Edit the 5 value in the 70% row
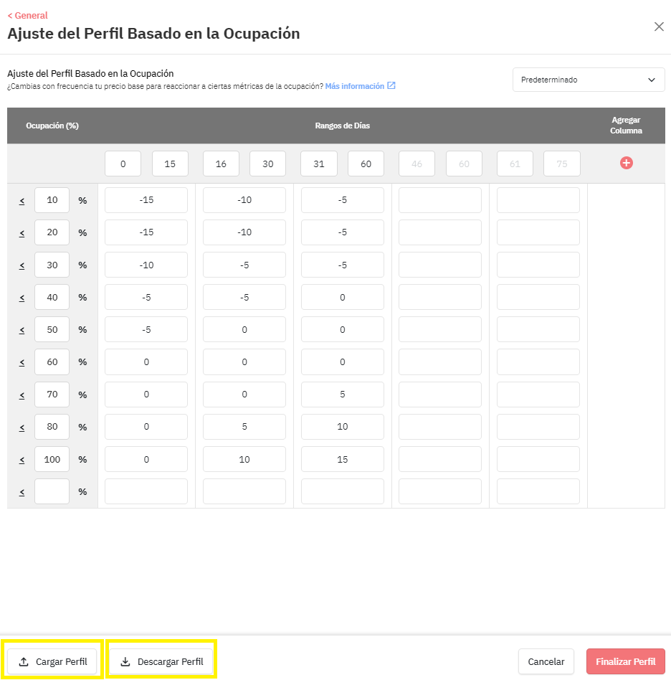This screenshot has width=671, height=680. (343, 395)
